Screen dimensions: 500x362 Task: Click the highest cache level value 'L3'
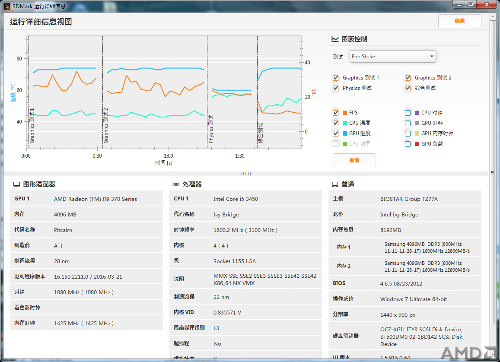click(x=216, y=328)
